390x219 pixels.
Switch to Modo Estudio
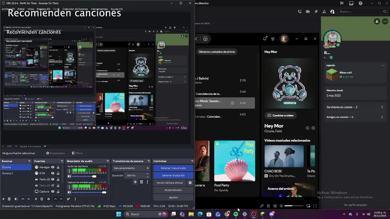(173, 190)
